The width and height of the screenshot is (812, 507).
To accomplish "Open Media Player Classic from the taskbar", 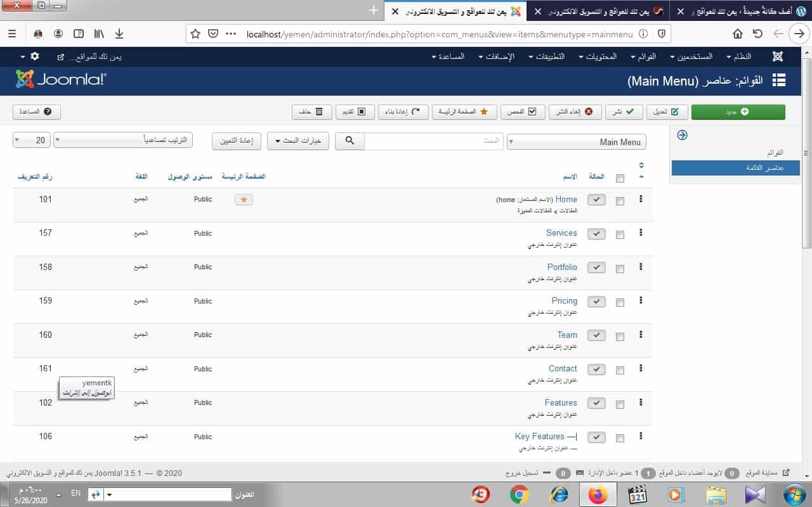I will [637, 494].
